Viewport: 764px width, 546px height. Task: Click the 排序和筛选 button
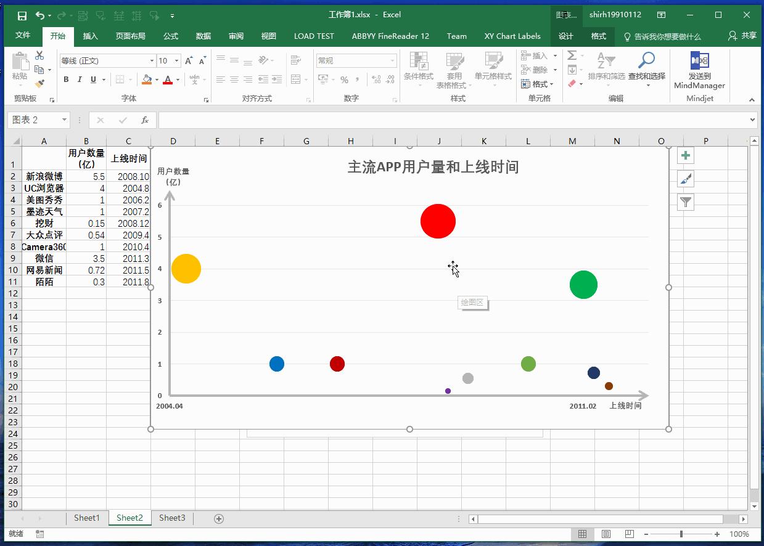(x=606, y=69)
